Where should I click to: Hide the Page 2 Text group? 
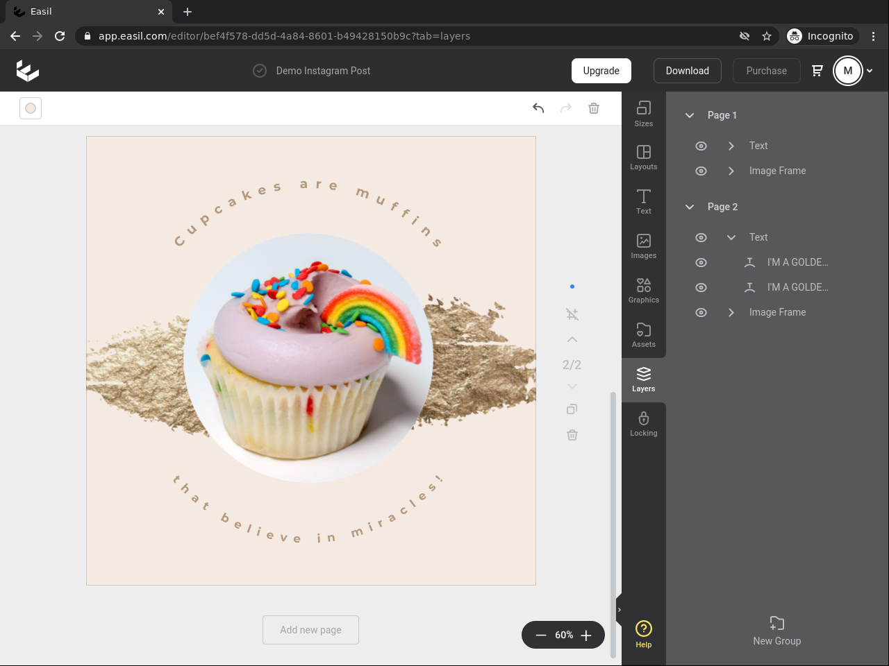tap(701, 237)
